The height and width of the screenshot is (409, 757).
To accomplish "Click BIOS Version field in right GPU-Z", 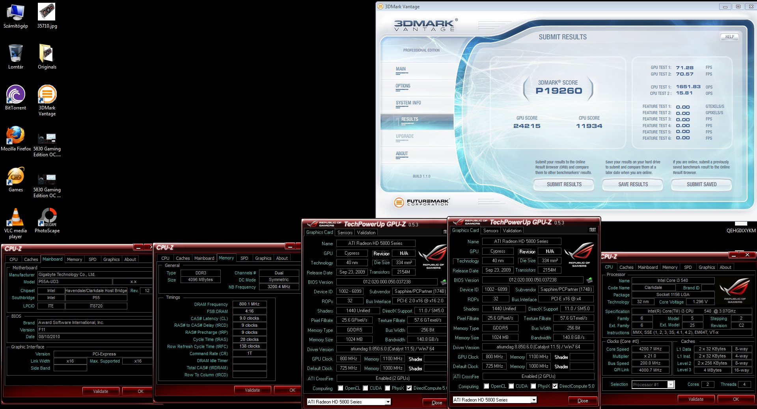I will [533, 280].
